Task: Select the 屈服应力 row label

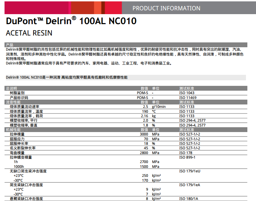Action: coord(17,139)
